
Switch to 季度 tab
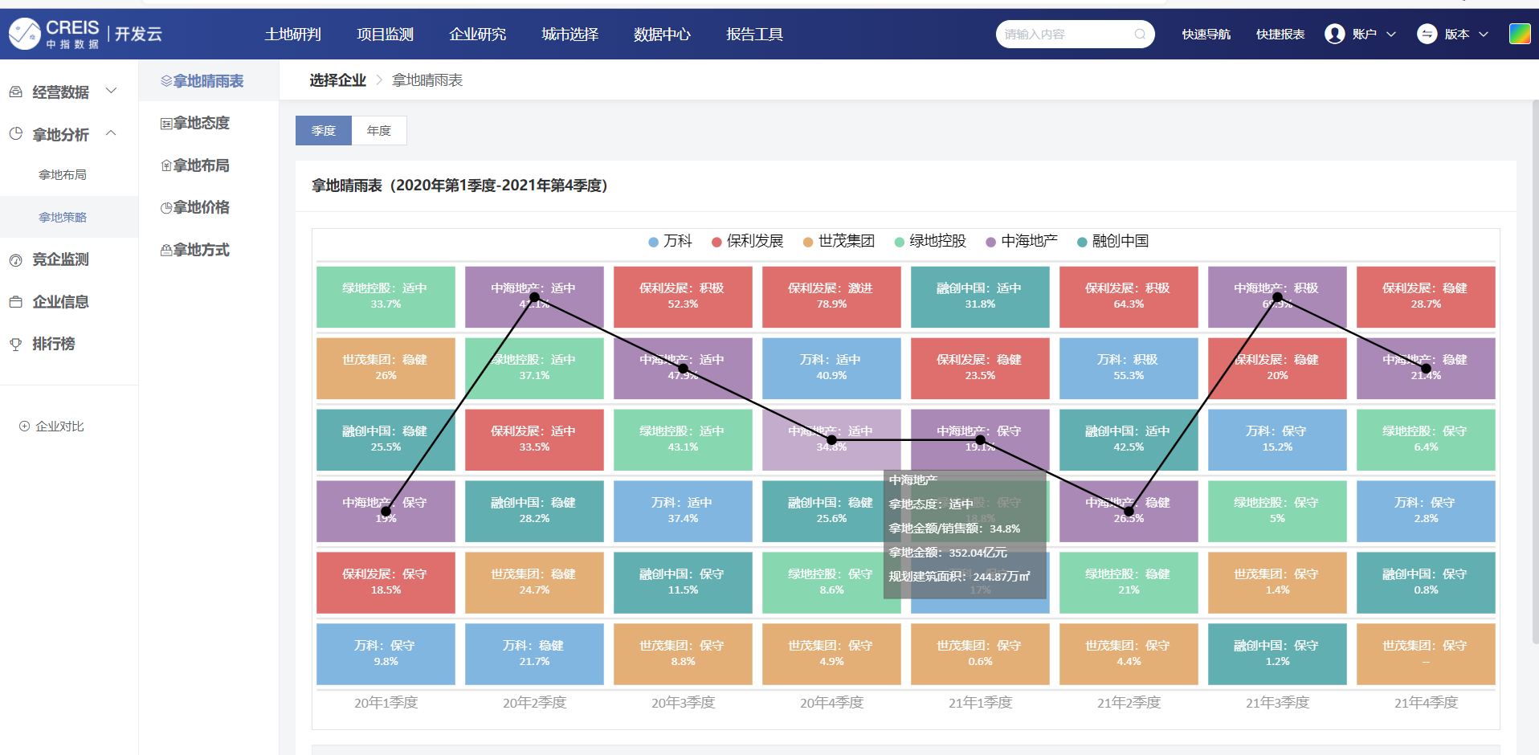point(324,131)
